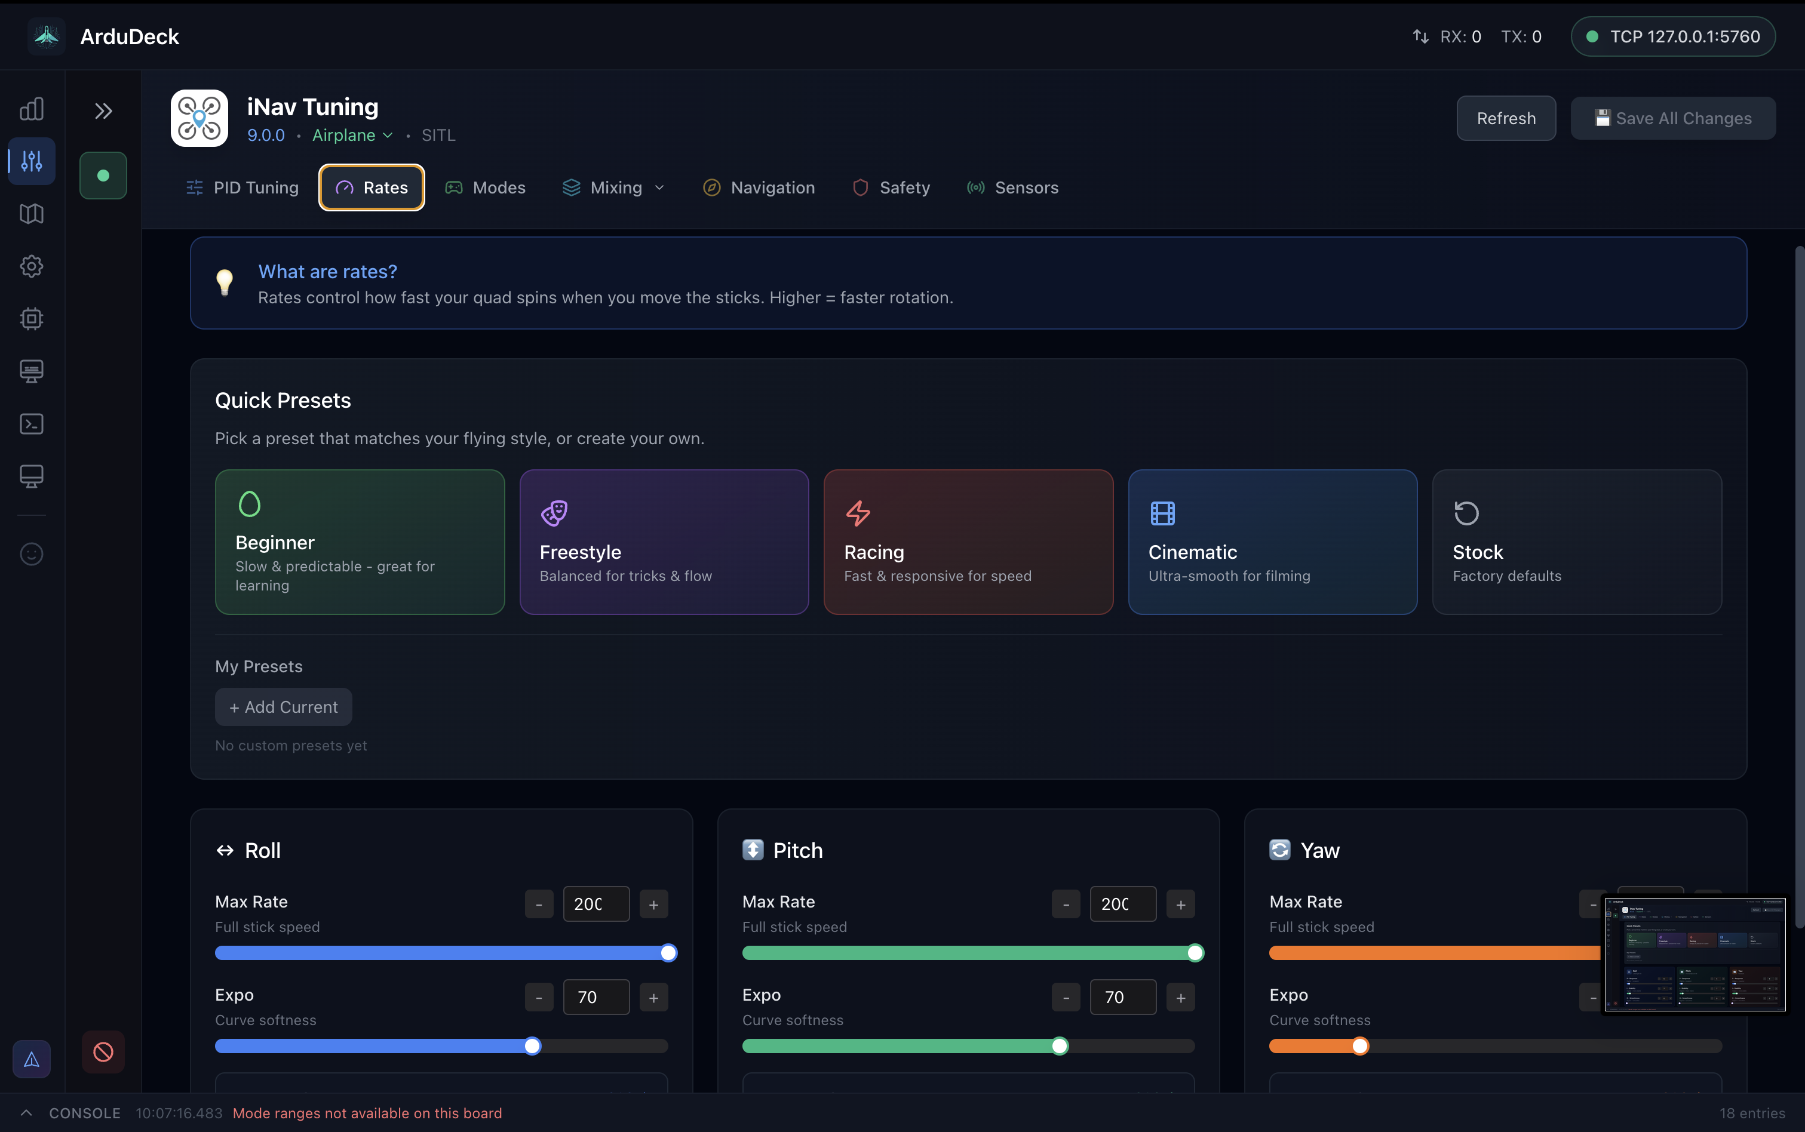1805x1132 pixels.
Task: Click the purple triangle icon at sidebar bottom
Action: [x=32, y=1059]
